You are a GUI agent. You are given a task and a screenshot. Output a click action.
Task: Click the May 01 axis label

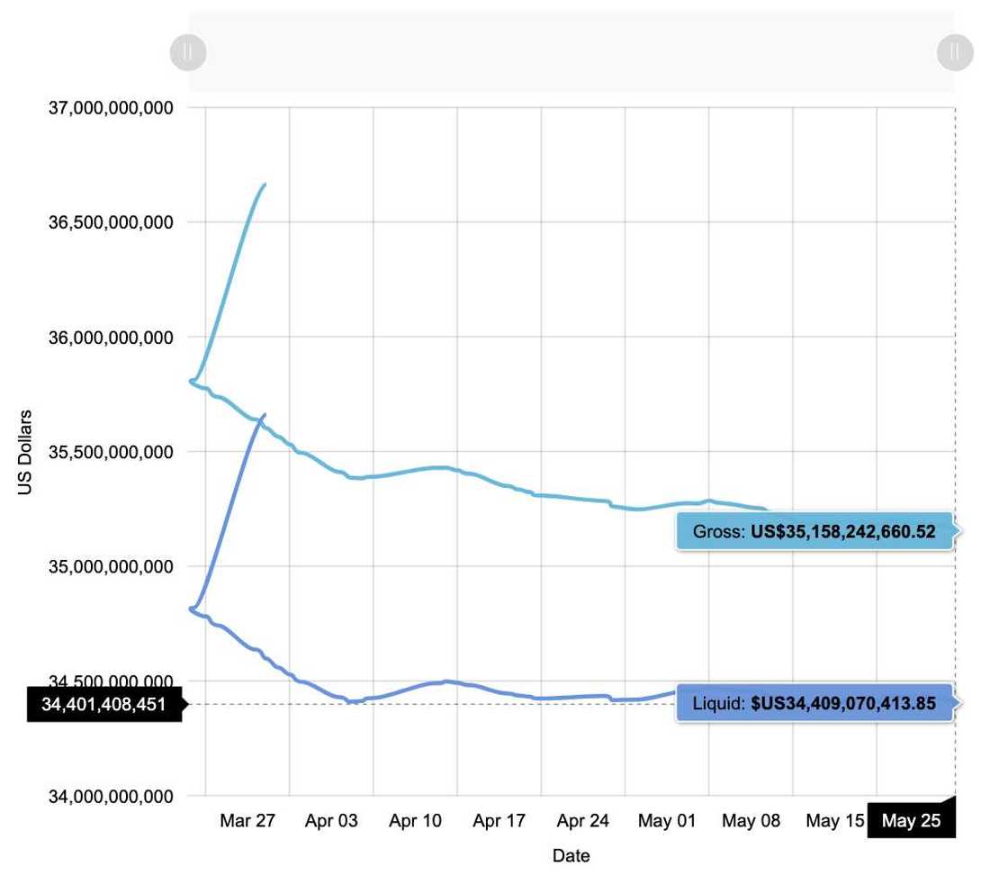(x=667, y=820)
